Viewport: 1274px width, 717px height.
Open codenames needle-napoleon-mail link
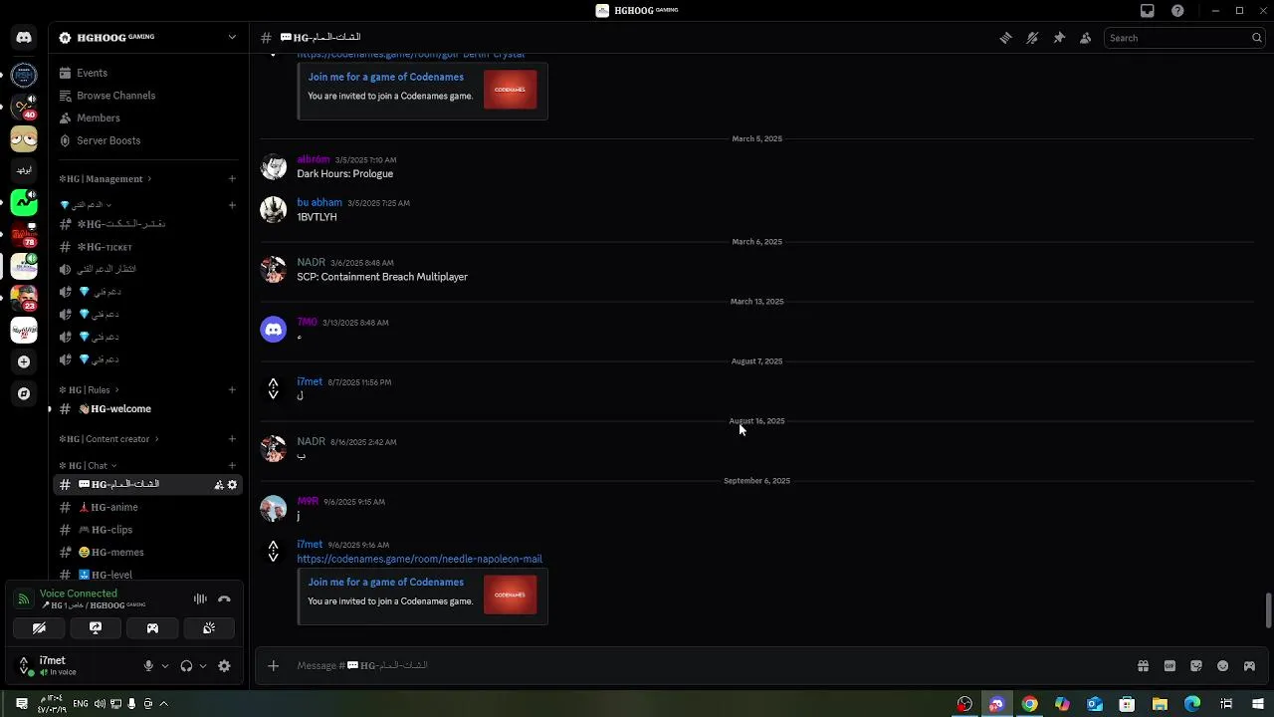tap(419, 559)
